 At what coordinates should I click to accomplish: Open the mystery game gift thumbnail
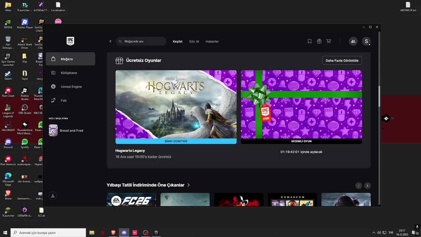pyautogui.click(x=301, y=104)
